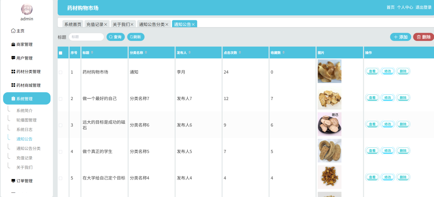Image resolution: width=434 pixels, height=197 pixels.
Task: Click the 刷新 refresh button
Action: pyautogui.click(x=136, y=37)
